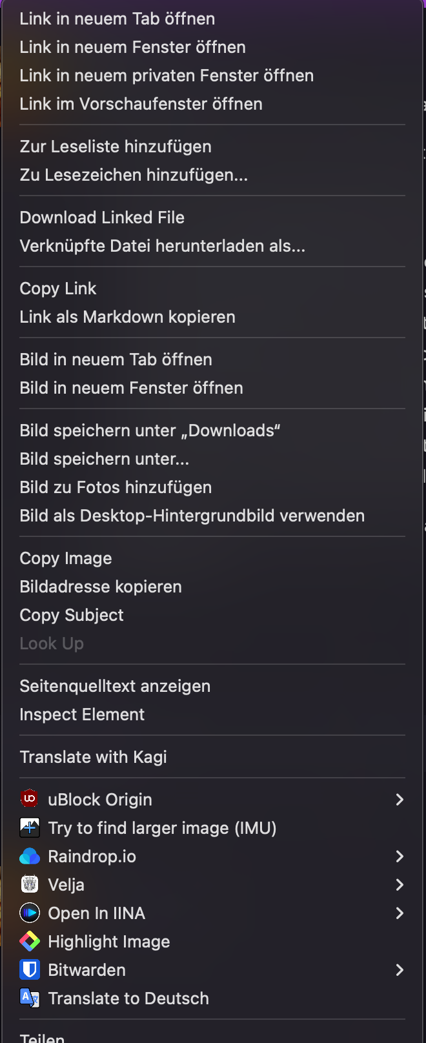Click the Raindrop.io cloud icon
426x1043 pixels.
point(30,856)
